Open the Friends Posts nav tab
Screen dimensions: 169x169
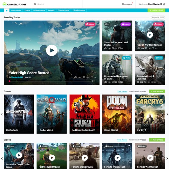pyautogui.click(x=63, y=10)
